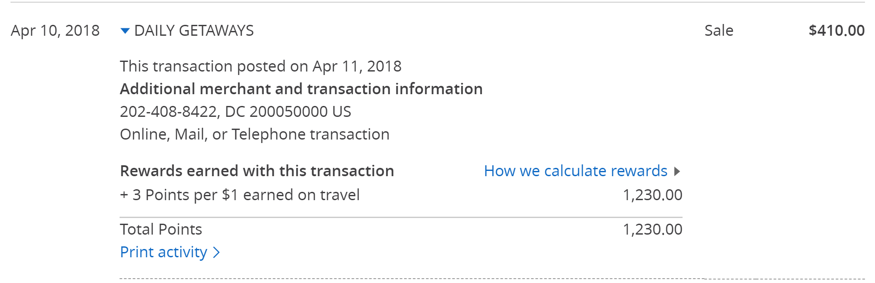Click the DC 200050000 US location text

288,112
